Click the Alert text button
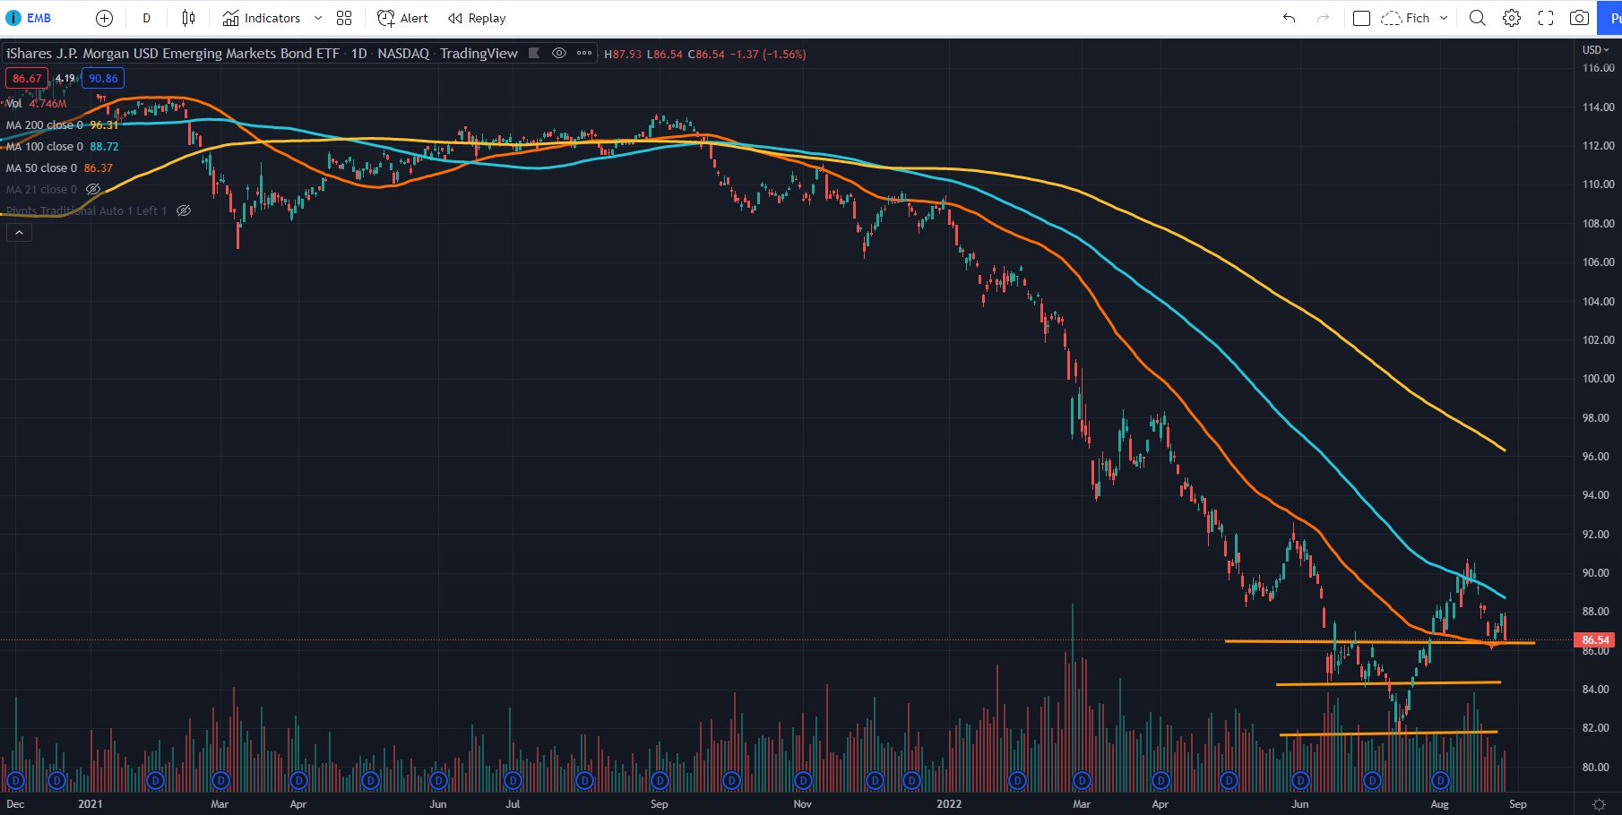This screenshot has height=815, width=1622. tap(414, 18)
